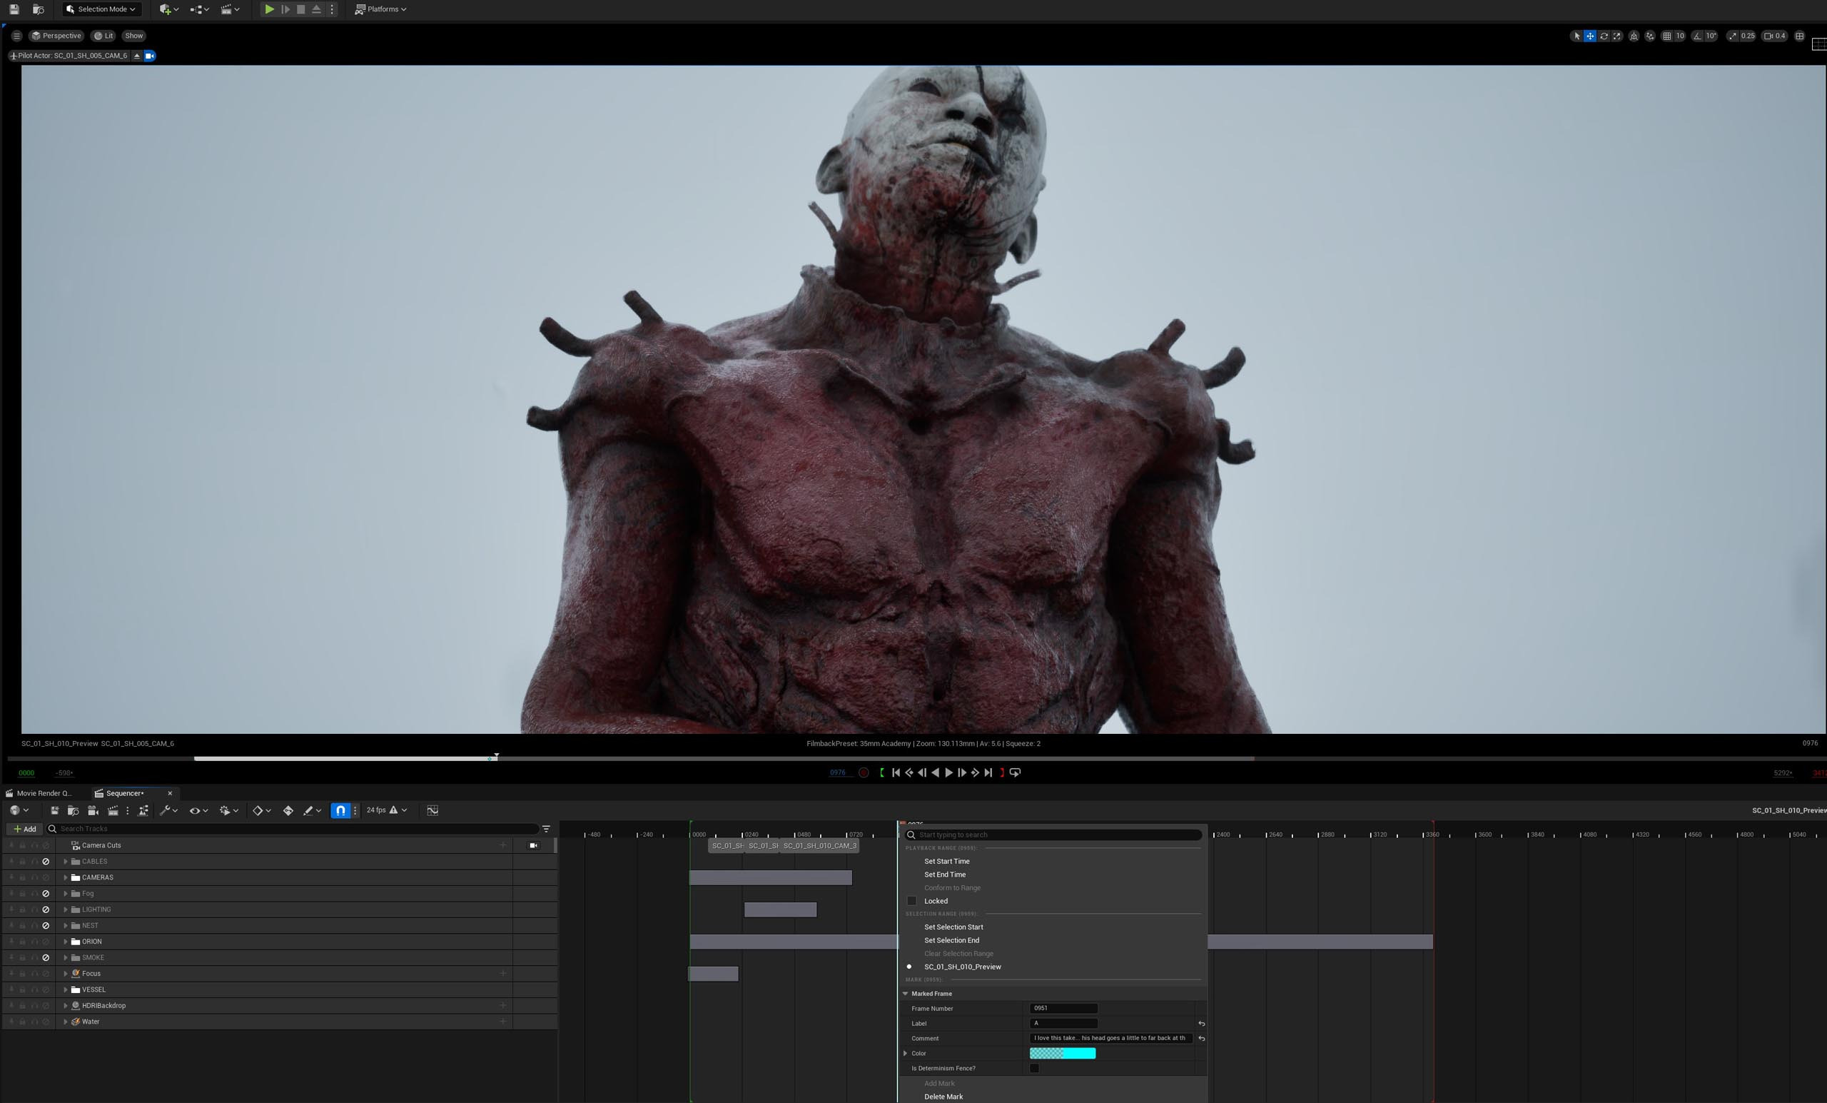Open the Selection Mode dropdown

(101, 10)
